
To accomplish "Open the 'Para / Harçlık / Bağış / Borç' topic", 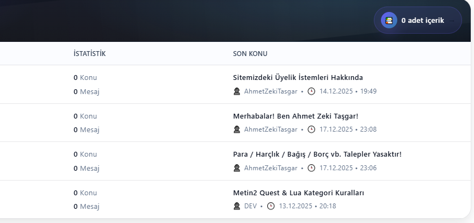I will coord(317,154).
